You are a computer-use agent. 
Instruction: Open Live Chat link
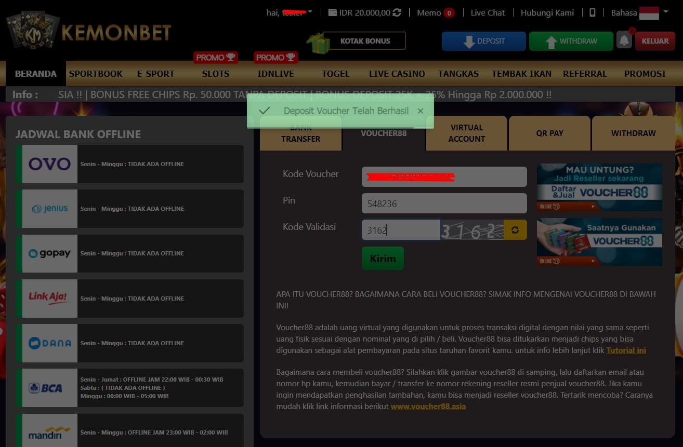pyautogui.click(x=488, y=13)
